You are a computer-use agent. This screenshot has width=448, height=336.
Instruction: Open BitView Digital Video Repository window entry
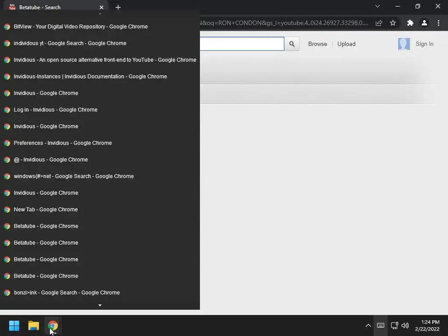[x=100, y=27]
